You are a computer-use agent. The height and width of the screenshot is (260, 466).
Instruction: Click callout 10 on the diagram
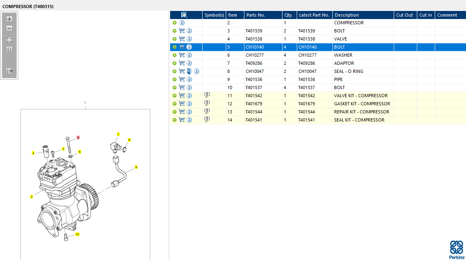[77, 234]
